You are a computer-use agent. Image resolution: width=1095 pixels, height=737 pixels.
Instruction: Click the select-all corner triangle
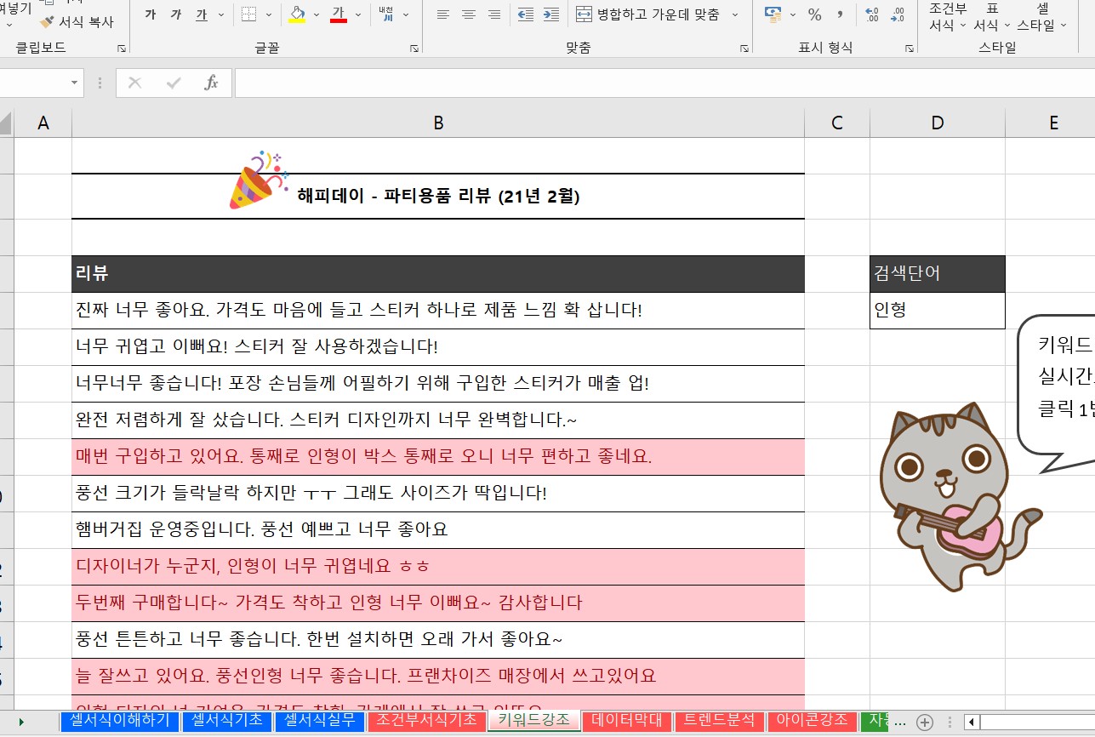click(7, 124)
